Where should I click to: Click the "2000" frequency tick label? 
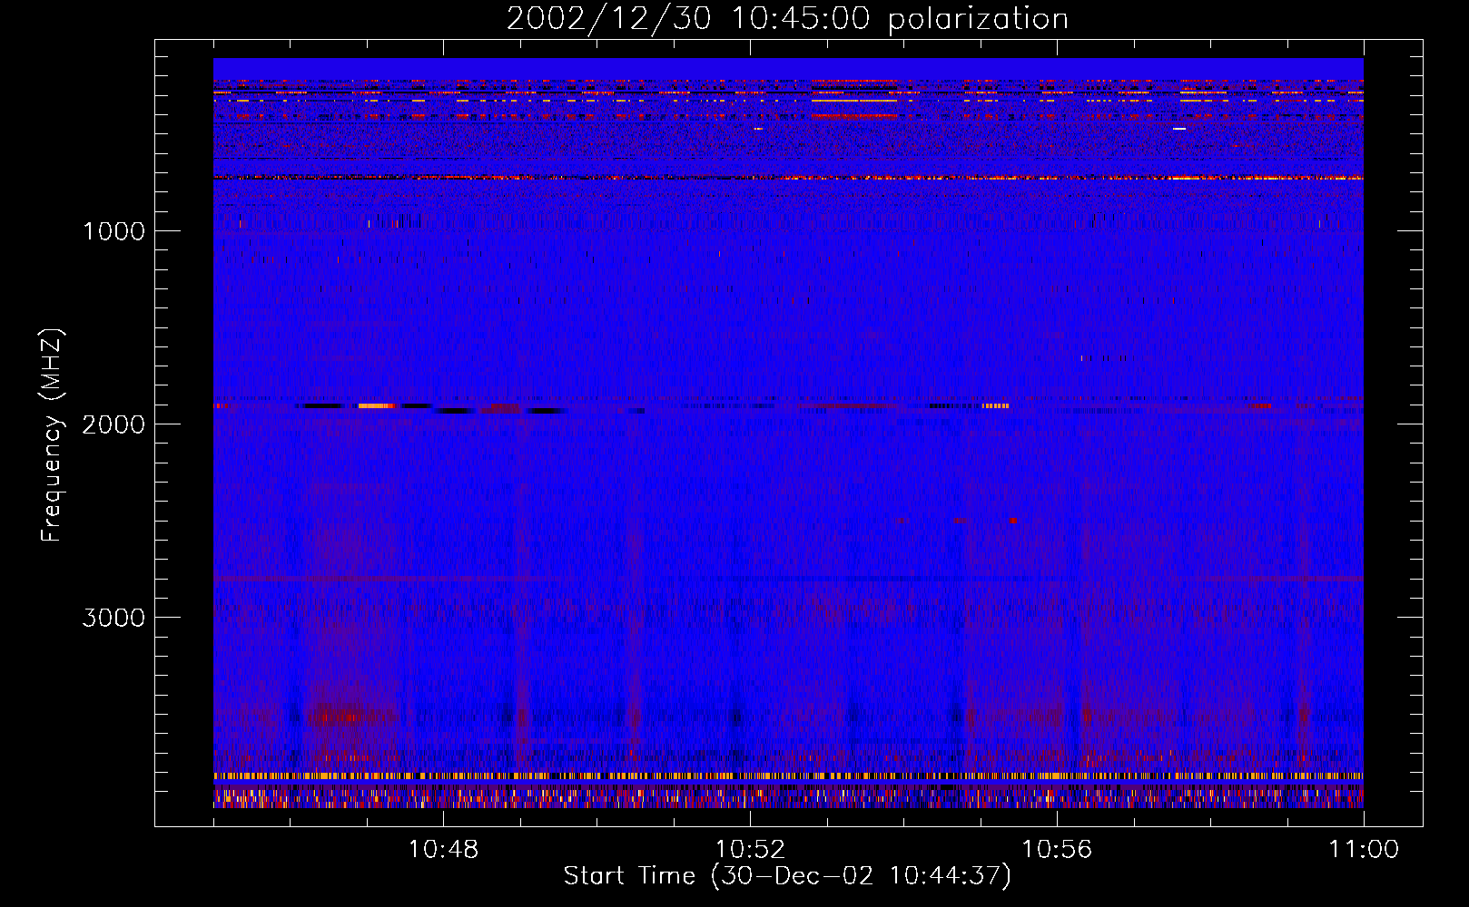click(113, 424)
